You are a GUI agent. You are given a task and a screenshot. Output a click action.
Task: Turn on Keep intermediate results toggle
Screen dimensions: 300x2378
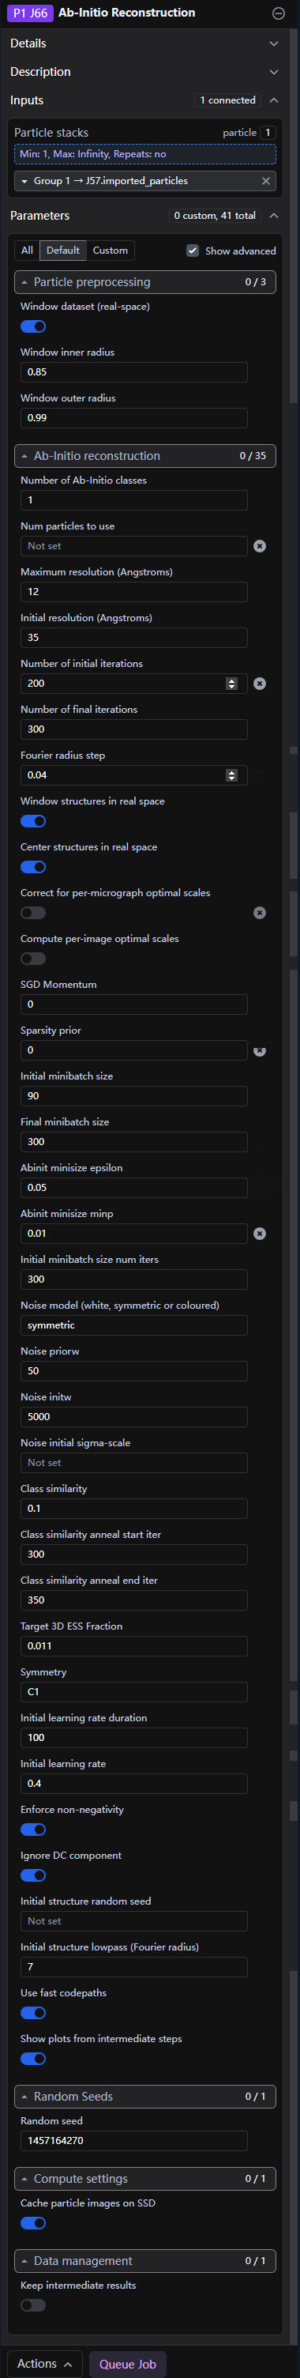coord(33,2305)
